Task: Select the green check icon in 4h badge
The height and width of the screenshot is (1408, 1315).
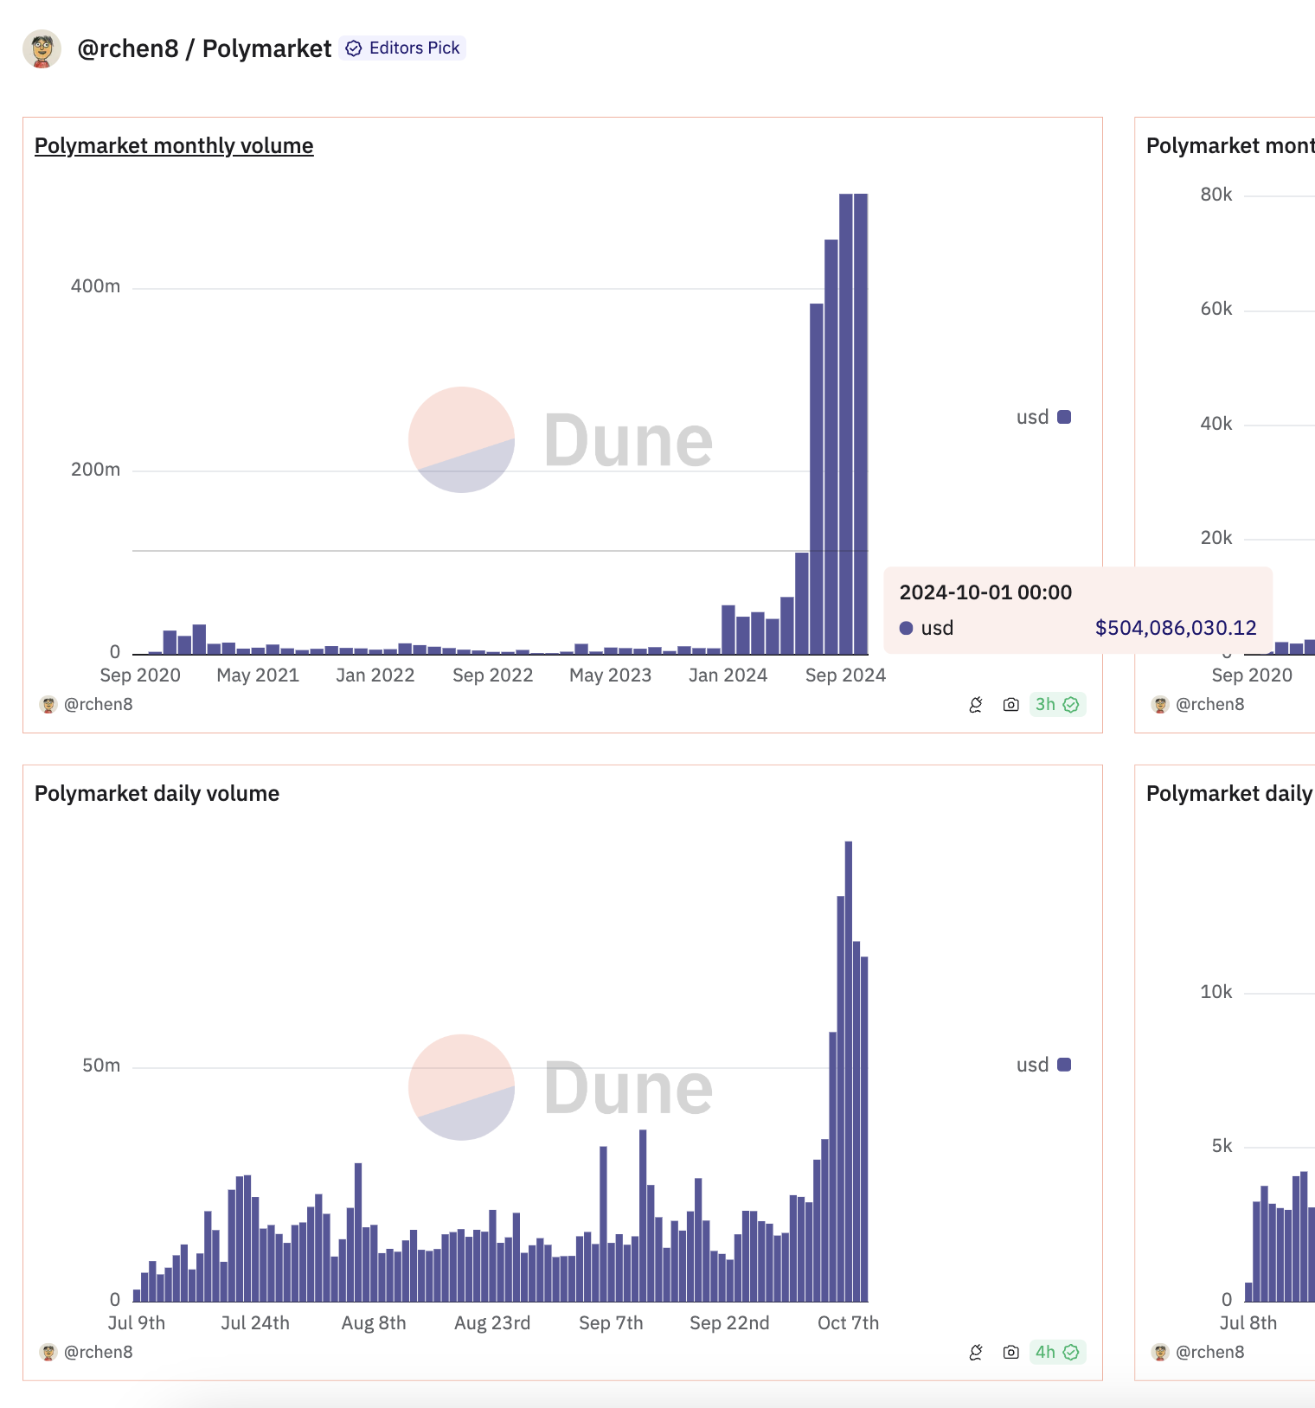Action: click(x=1071, y=1353)
